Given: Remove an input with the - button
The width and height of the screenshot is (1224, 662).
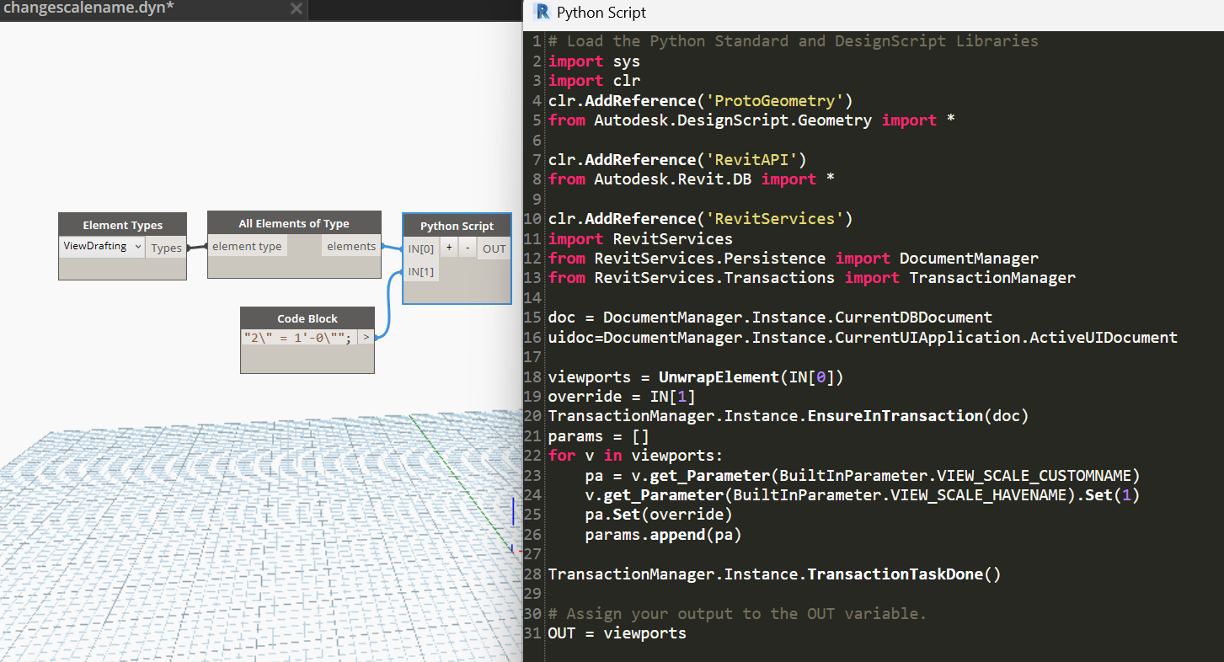Looking at the screenshot, I should [x=468, y=248].
